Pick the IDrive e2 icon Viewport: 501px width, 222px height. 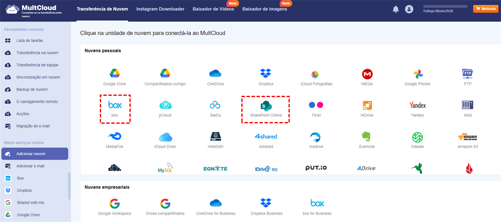(x=266, y=169)
